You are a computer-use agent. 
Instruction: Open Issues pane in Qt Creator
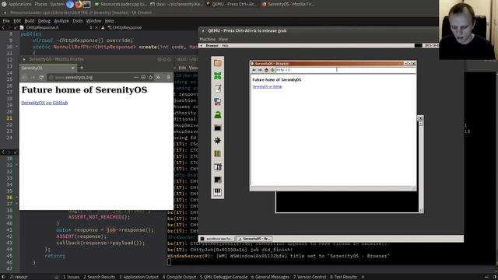point(71,277)
